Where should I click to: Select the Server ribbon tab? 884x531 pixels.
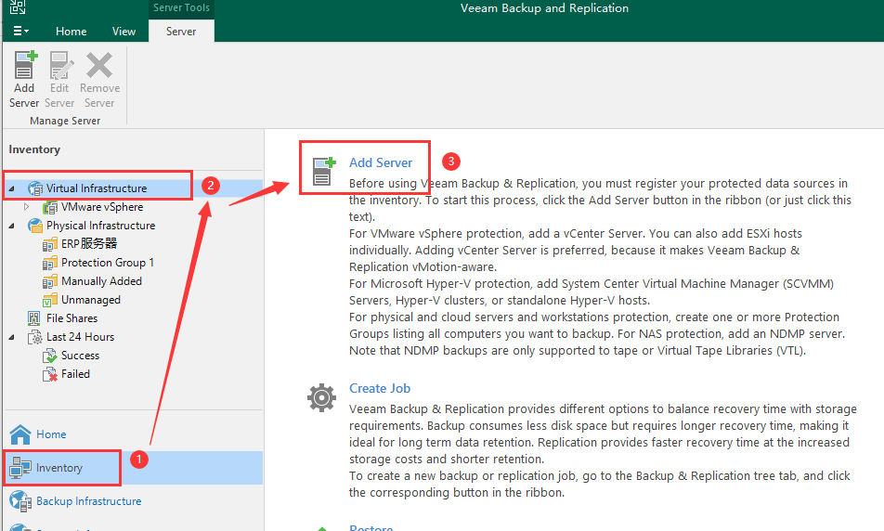181,31
